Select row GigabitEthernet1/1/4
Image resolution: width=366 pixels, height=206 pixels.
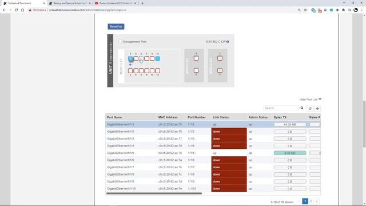pyautogui.click(x=213, y=146)
